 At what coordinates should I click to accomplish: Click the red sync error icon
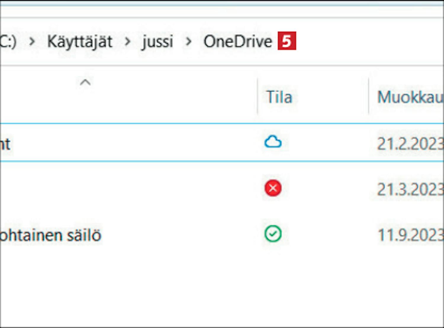tap(273, 188)
